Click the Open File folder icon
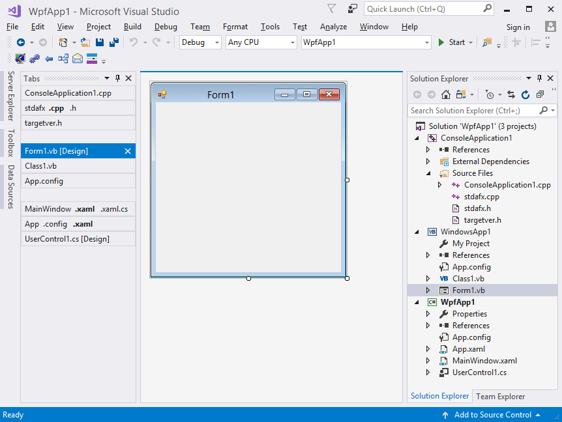 (x=85, y=42)
